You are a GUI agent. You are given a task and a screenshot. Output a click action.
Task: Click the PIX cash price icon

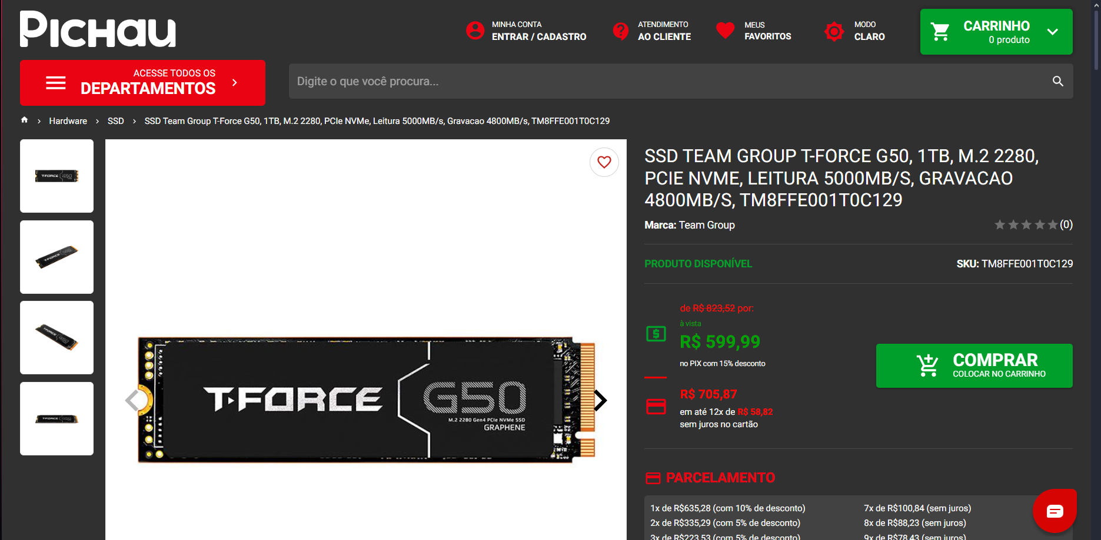(656, 334)
